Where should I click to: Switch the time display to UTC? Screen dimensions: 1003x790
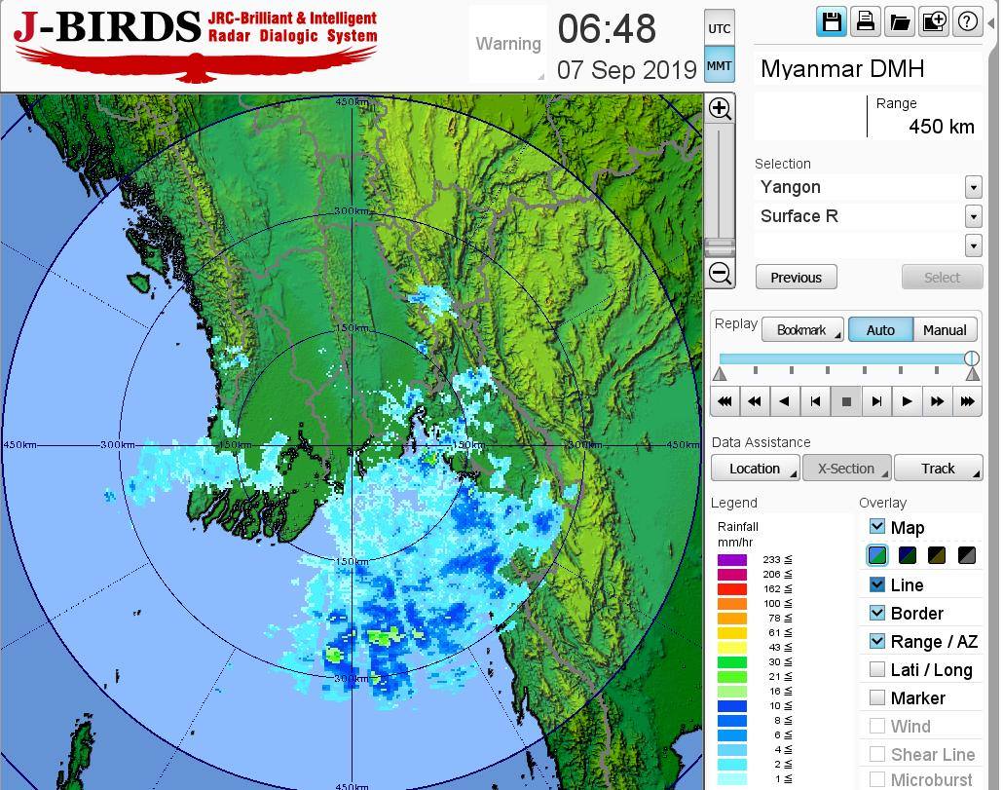(x=719, y=28)
